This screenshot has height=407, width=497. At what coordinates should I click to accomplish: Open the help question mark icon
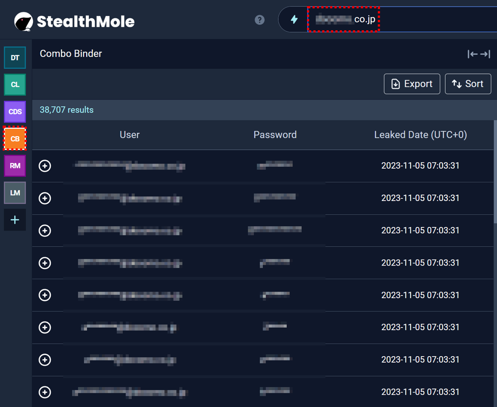point(259,20)
